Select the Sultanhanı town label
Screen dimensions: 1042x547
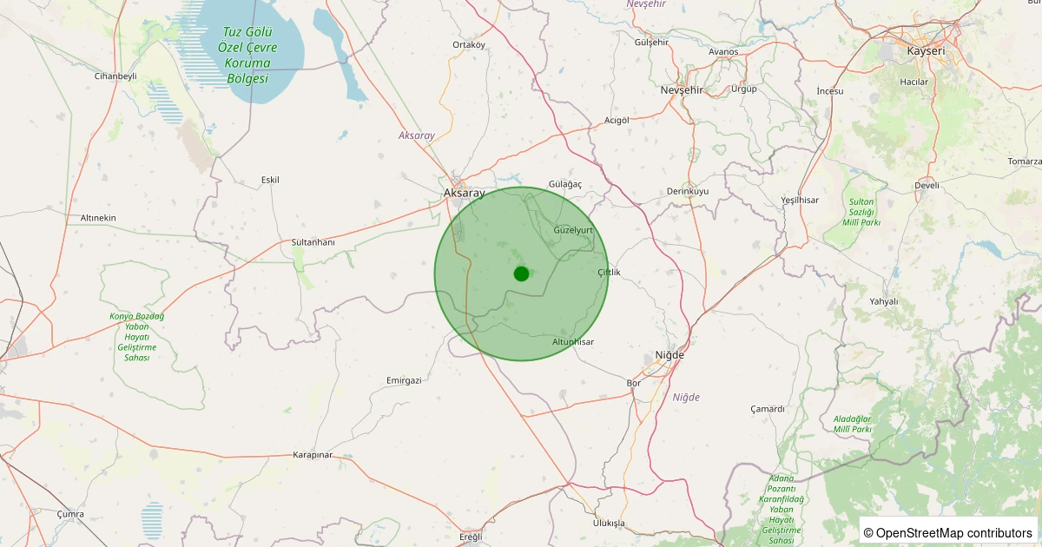click(313, 242)
